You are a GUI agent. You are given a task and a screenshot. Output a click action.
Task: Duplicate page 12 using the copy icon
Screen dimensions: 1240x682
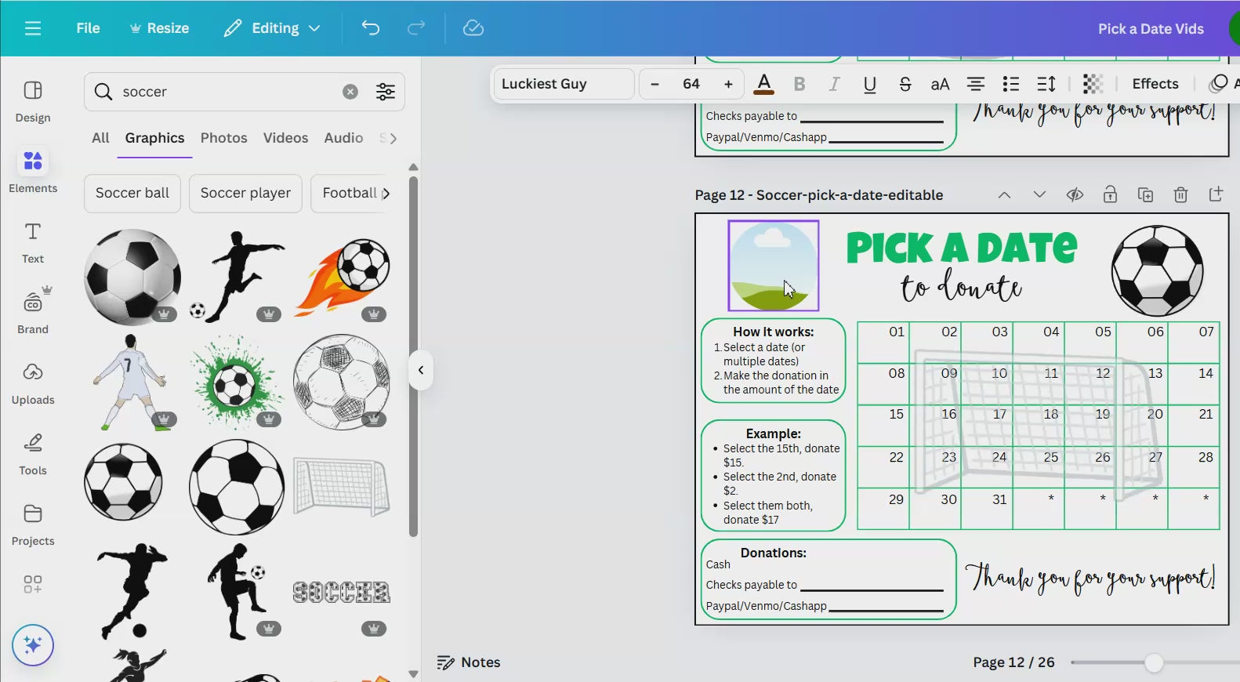pyautogui.click(x=1145, y=195)
